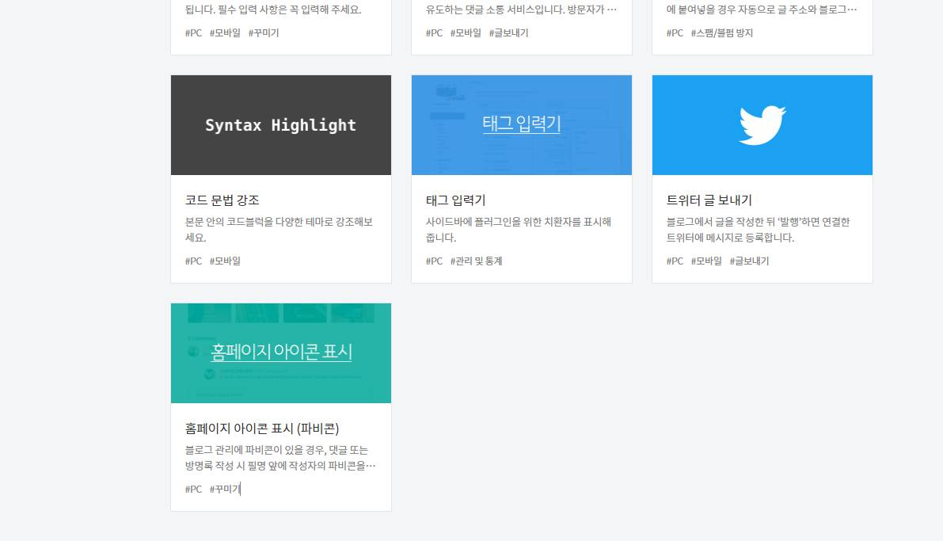
Task: Click #스팸/불펌 방지 tag
Action: point(721,32)
